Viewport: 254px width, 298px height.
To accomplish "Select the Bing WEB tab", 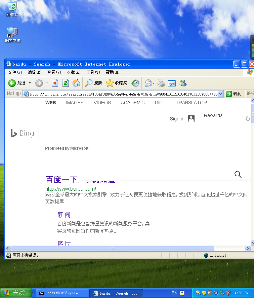I will (51, 103).
